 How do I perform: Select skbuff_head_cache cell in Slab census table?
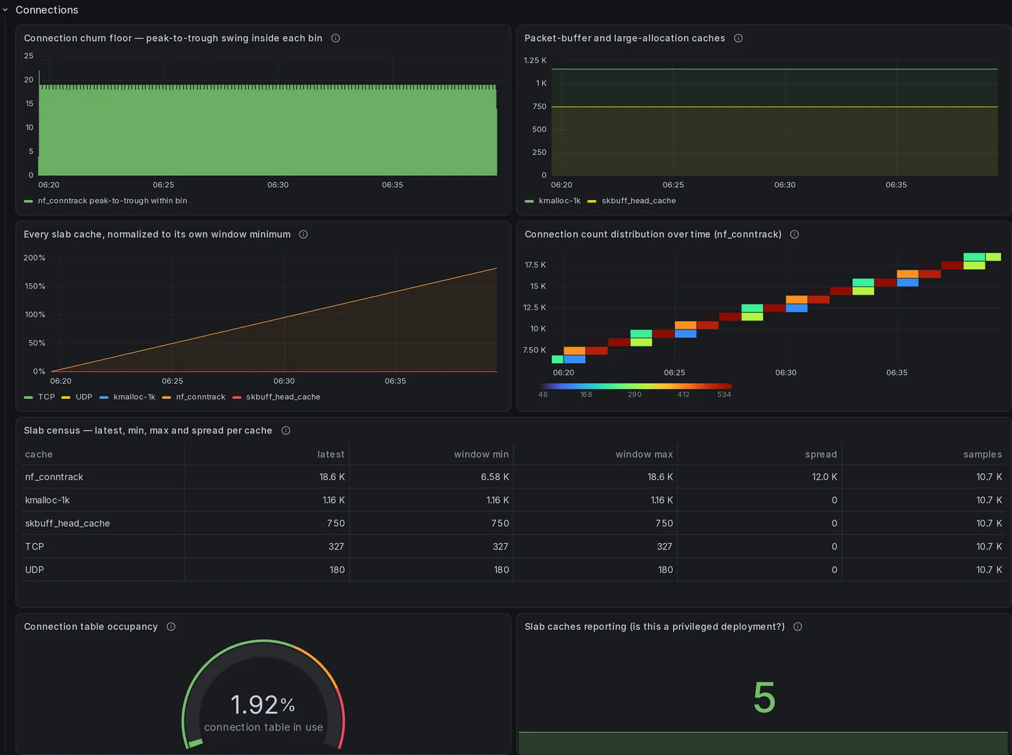(103, 523)
